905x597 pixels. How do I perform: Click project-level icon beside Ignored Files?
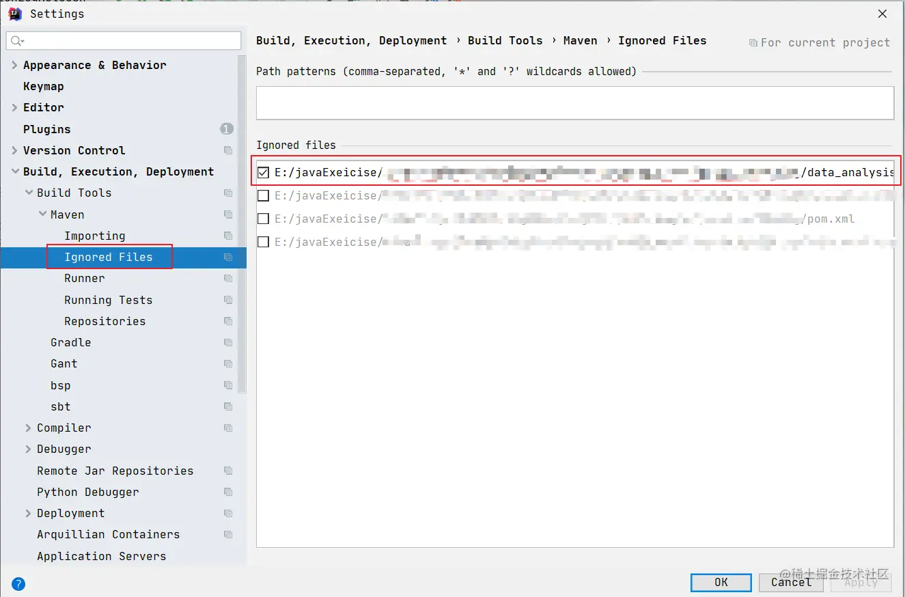pyautogui.click(x=228, y=258)
